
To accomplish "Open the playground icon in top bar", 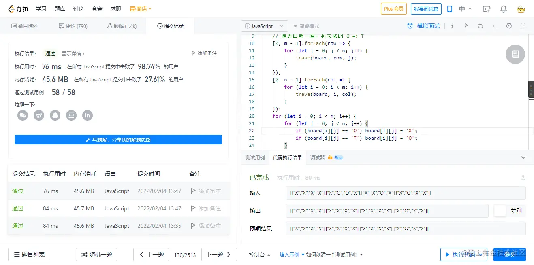I will tap(487, 9).
